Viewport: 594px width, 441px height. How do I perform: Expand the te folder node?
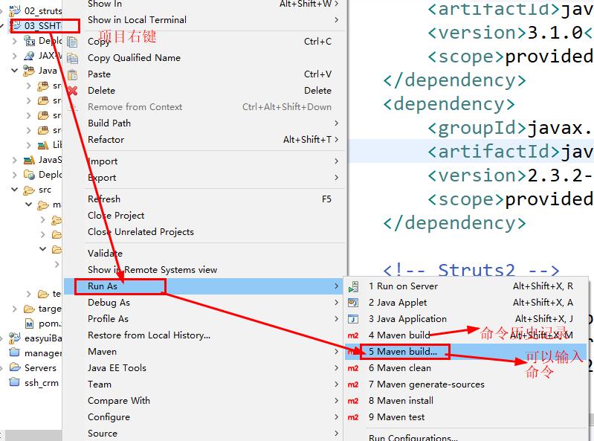(29, 294)
